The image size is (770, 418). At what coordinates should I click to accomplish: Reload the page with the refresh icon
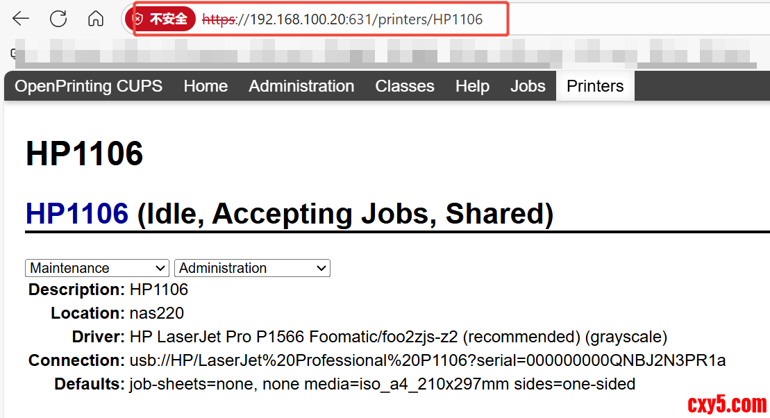tap(58, 19)
